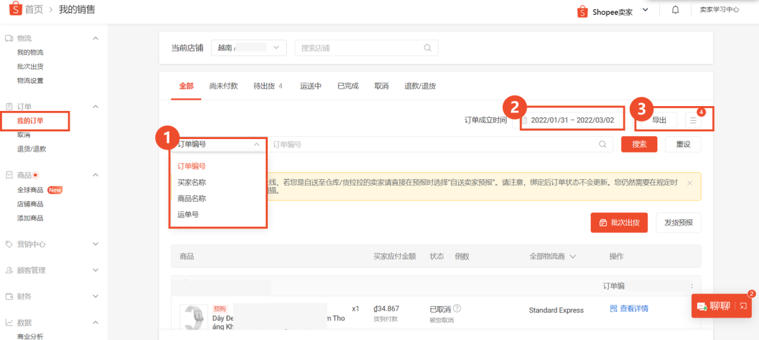Open the 越南 current store dropdown
Image resolution: width=759 pixels, height=340 pixels.
tap(249, 48)
